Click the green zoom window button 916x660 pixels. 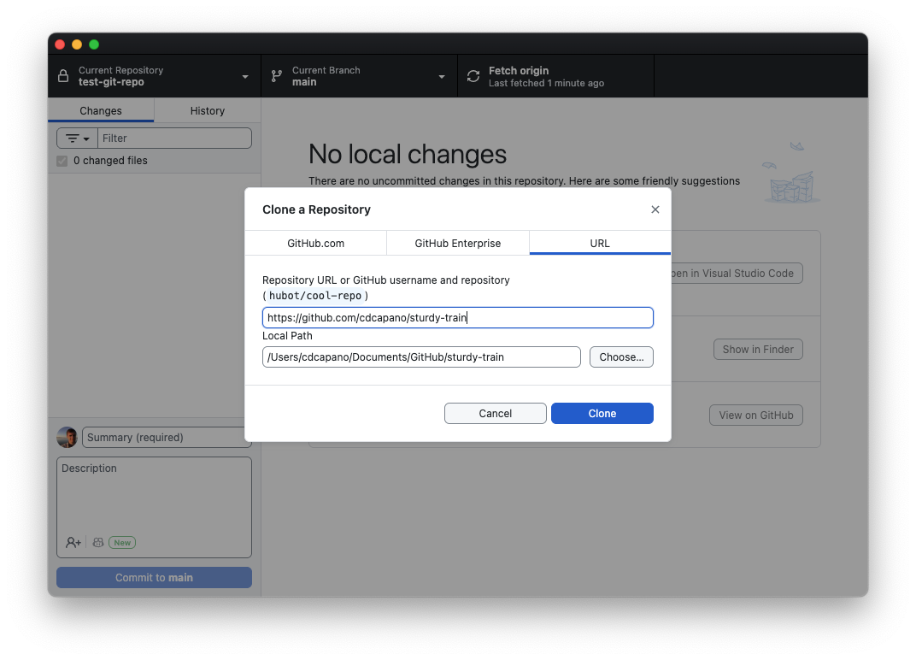[x=93, y=44]
